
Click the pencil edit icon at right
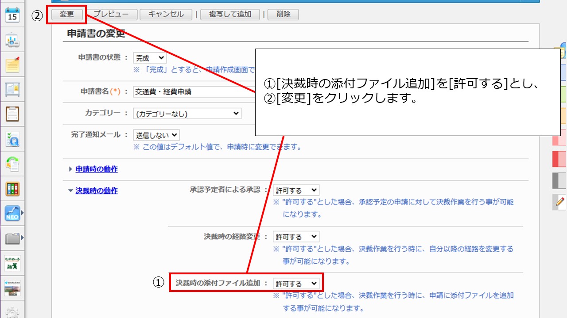[560, 202]
